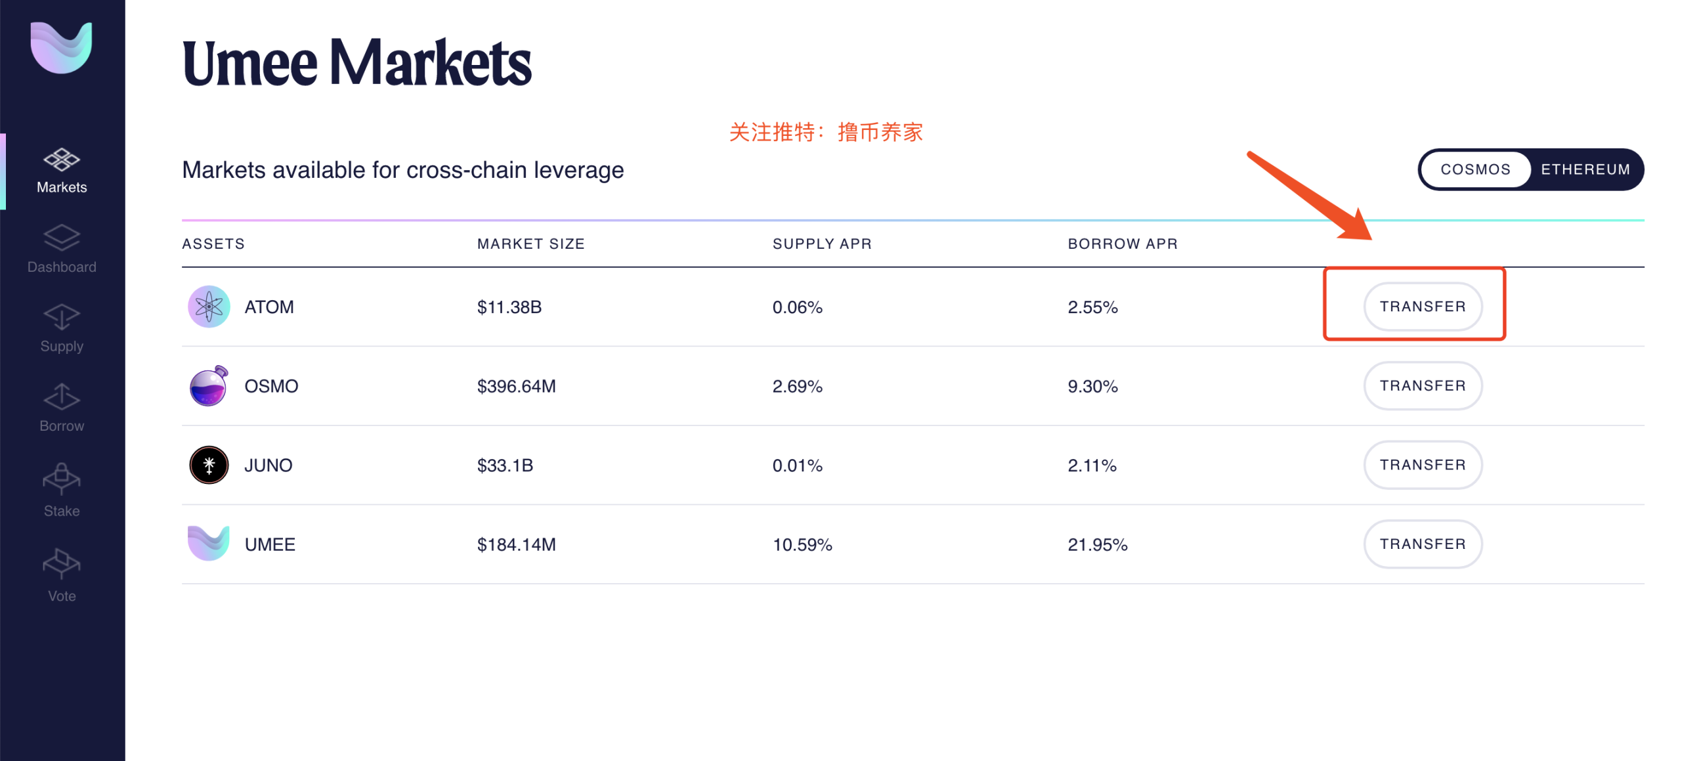Go to the Borrow section icon
This screenshot has width=1699, height=761.
pos(61,397)
